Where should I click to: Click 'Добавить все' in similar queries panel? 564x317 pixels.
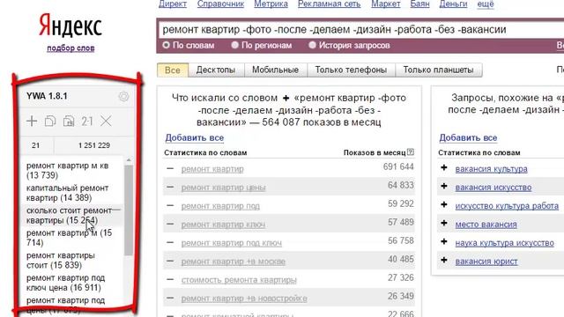click(468, 137)
